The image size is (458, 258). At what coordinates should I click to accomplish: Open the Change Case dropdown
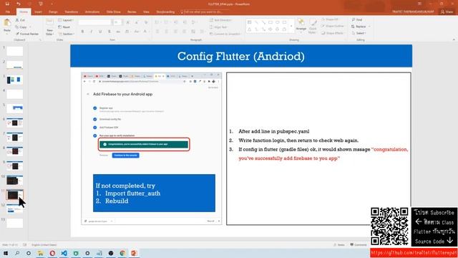click(137, 32)
